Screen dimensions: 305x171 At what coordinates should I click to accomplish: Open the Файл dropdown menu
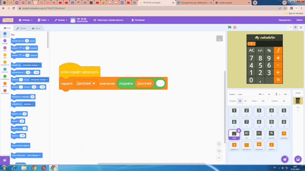(x=43, y=20)
